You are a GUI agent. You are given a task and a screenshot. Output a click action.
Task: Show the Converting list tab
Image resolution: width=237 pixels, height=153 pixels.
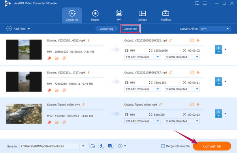tap(106, 29)
